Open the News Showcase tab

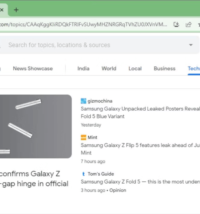[33, 68]
